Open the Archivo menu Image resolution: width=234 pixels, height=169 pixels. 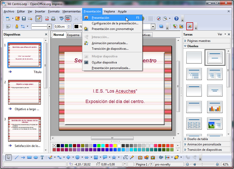[9, 11]
